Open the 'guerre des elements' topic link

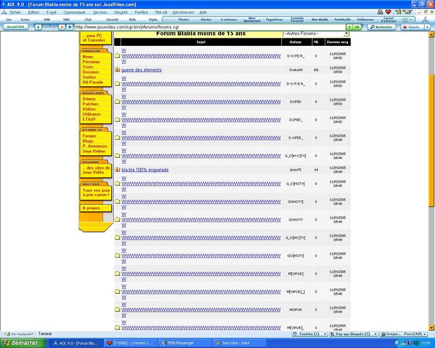coord(142,70)
